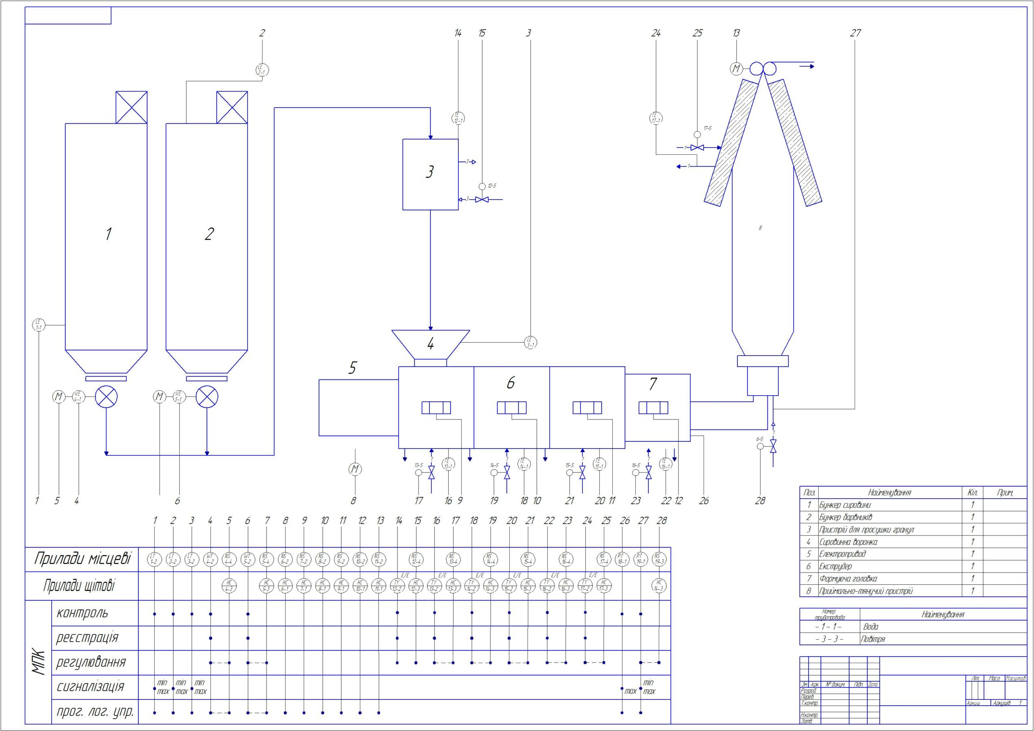1034x731 pixels.
Task: Select the valve with actuator 12-5
Action: tap(482, 199)
